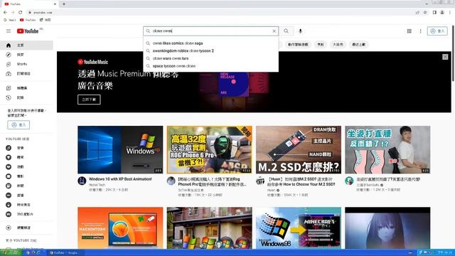The width and height of the screenshot is (455, 256).
Task: Click the Windows Start button on taskbar
Action: (x=11, y=252)
